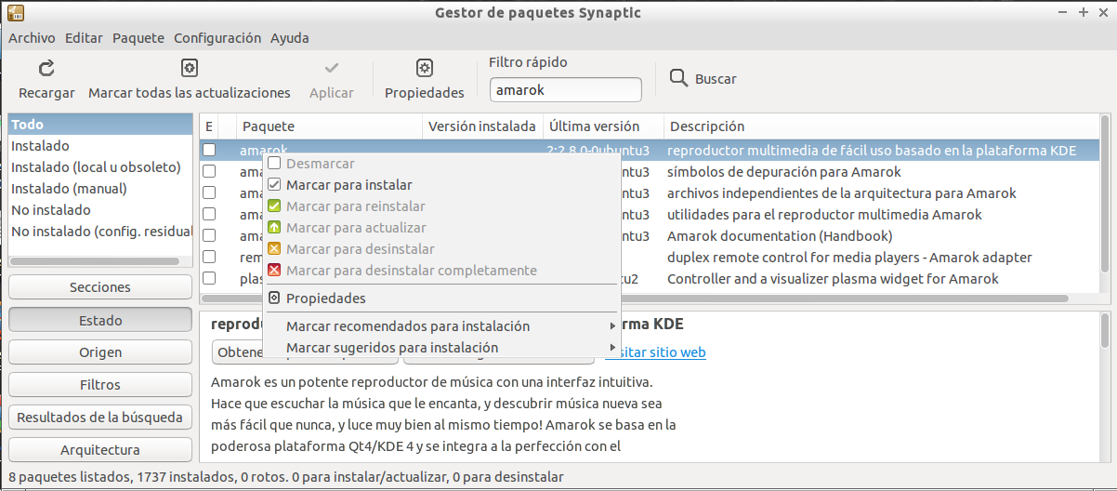Viewport: 1117px width, 491px height.
Task: Expand Marcar sugeridos para instalación submenu
Action: tap(441, 348)
